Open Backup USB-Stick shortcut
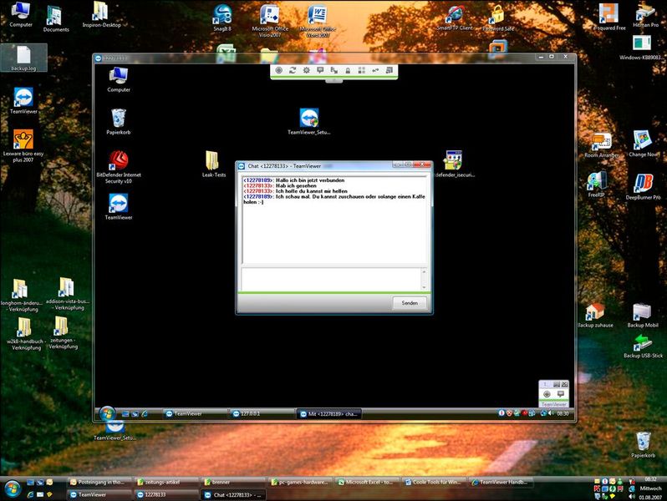Viewport: 667px width, 501px height. pyautogui.click(x=643, y=346)
